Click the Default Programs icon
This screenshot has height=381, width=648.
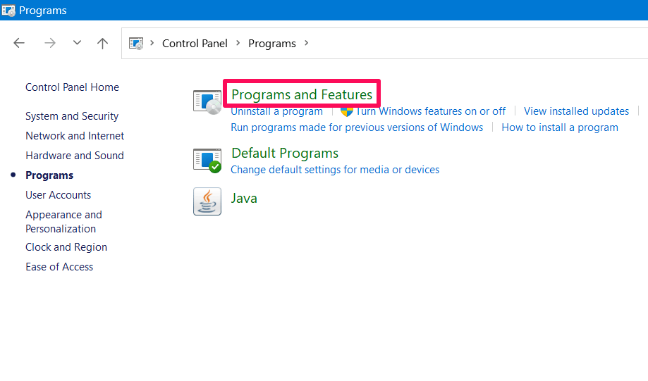(207, 161)
